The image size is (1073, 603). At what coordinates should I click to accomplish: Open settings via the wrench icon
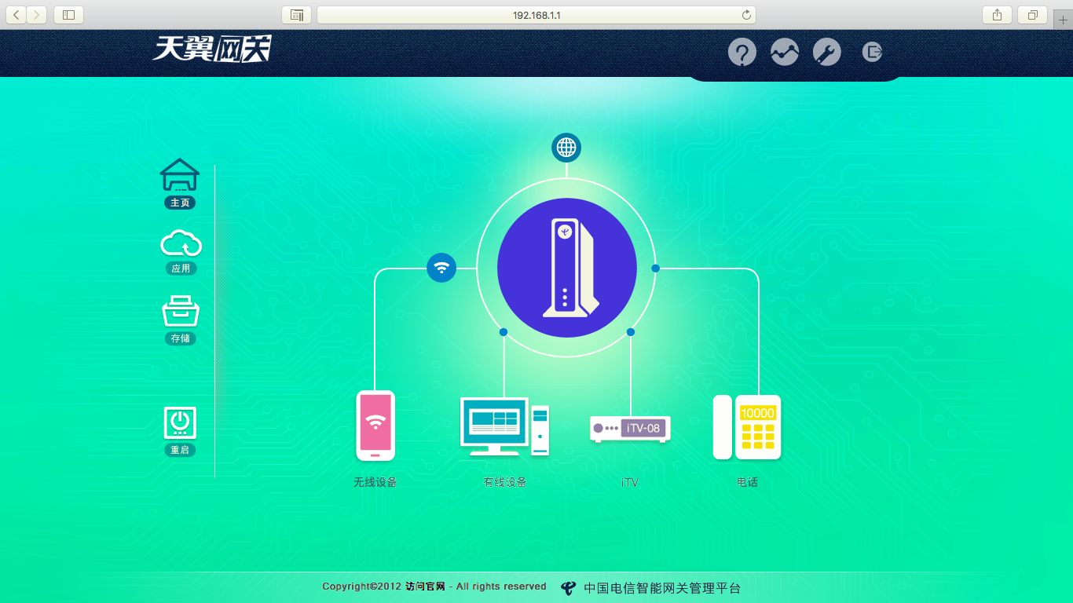[826, 52]
